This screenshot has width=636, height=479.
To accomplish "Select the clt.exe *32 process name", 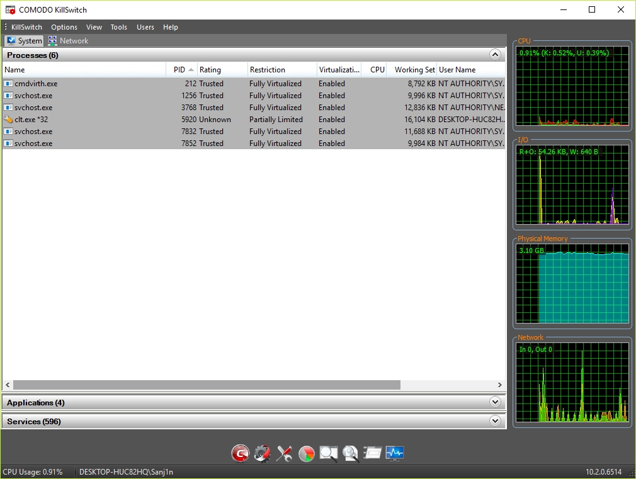I will [x=31, y=120].
